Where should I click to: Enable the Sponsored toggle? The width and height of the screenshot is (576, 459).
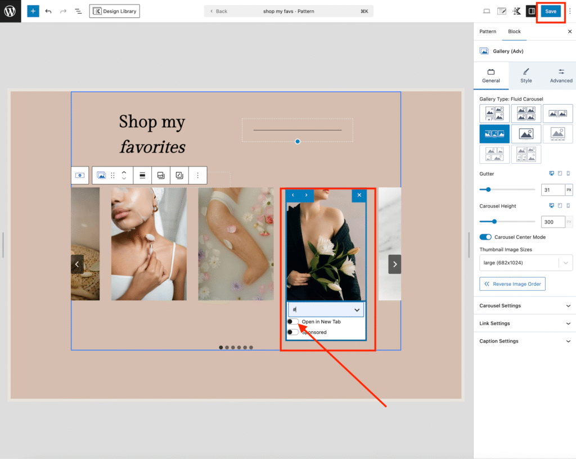click(x=293, y=332)
